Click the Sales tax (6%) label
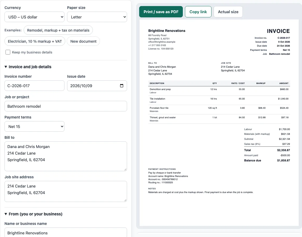This screenshot has width=302, height=237. tap(252, 144)
